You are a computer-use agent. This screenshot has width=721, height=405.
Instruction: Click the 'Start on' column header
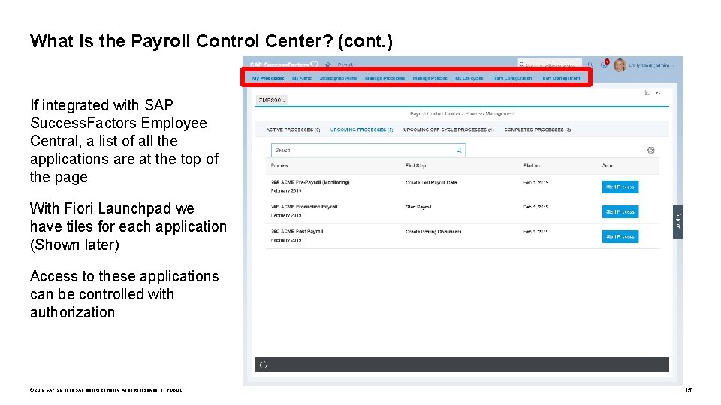532,166
